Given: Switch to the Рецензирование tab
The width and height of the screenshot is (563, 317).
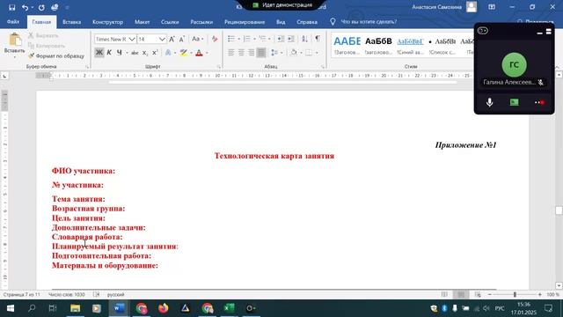Looking at the screenshot, I should [x=245, y=22].
